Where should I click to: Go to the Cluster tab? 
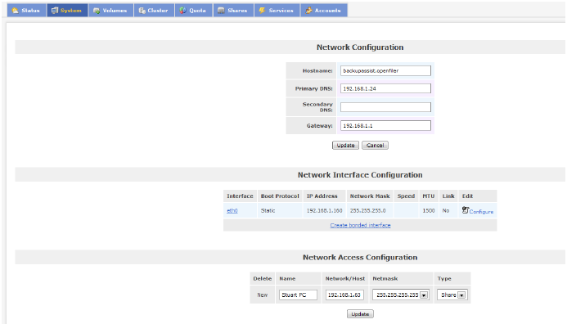click(154, 10)
